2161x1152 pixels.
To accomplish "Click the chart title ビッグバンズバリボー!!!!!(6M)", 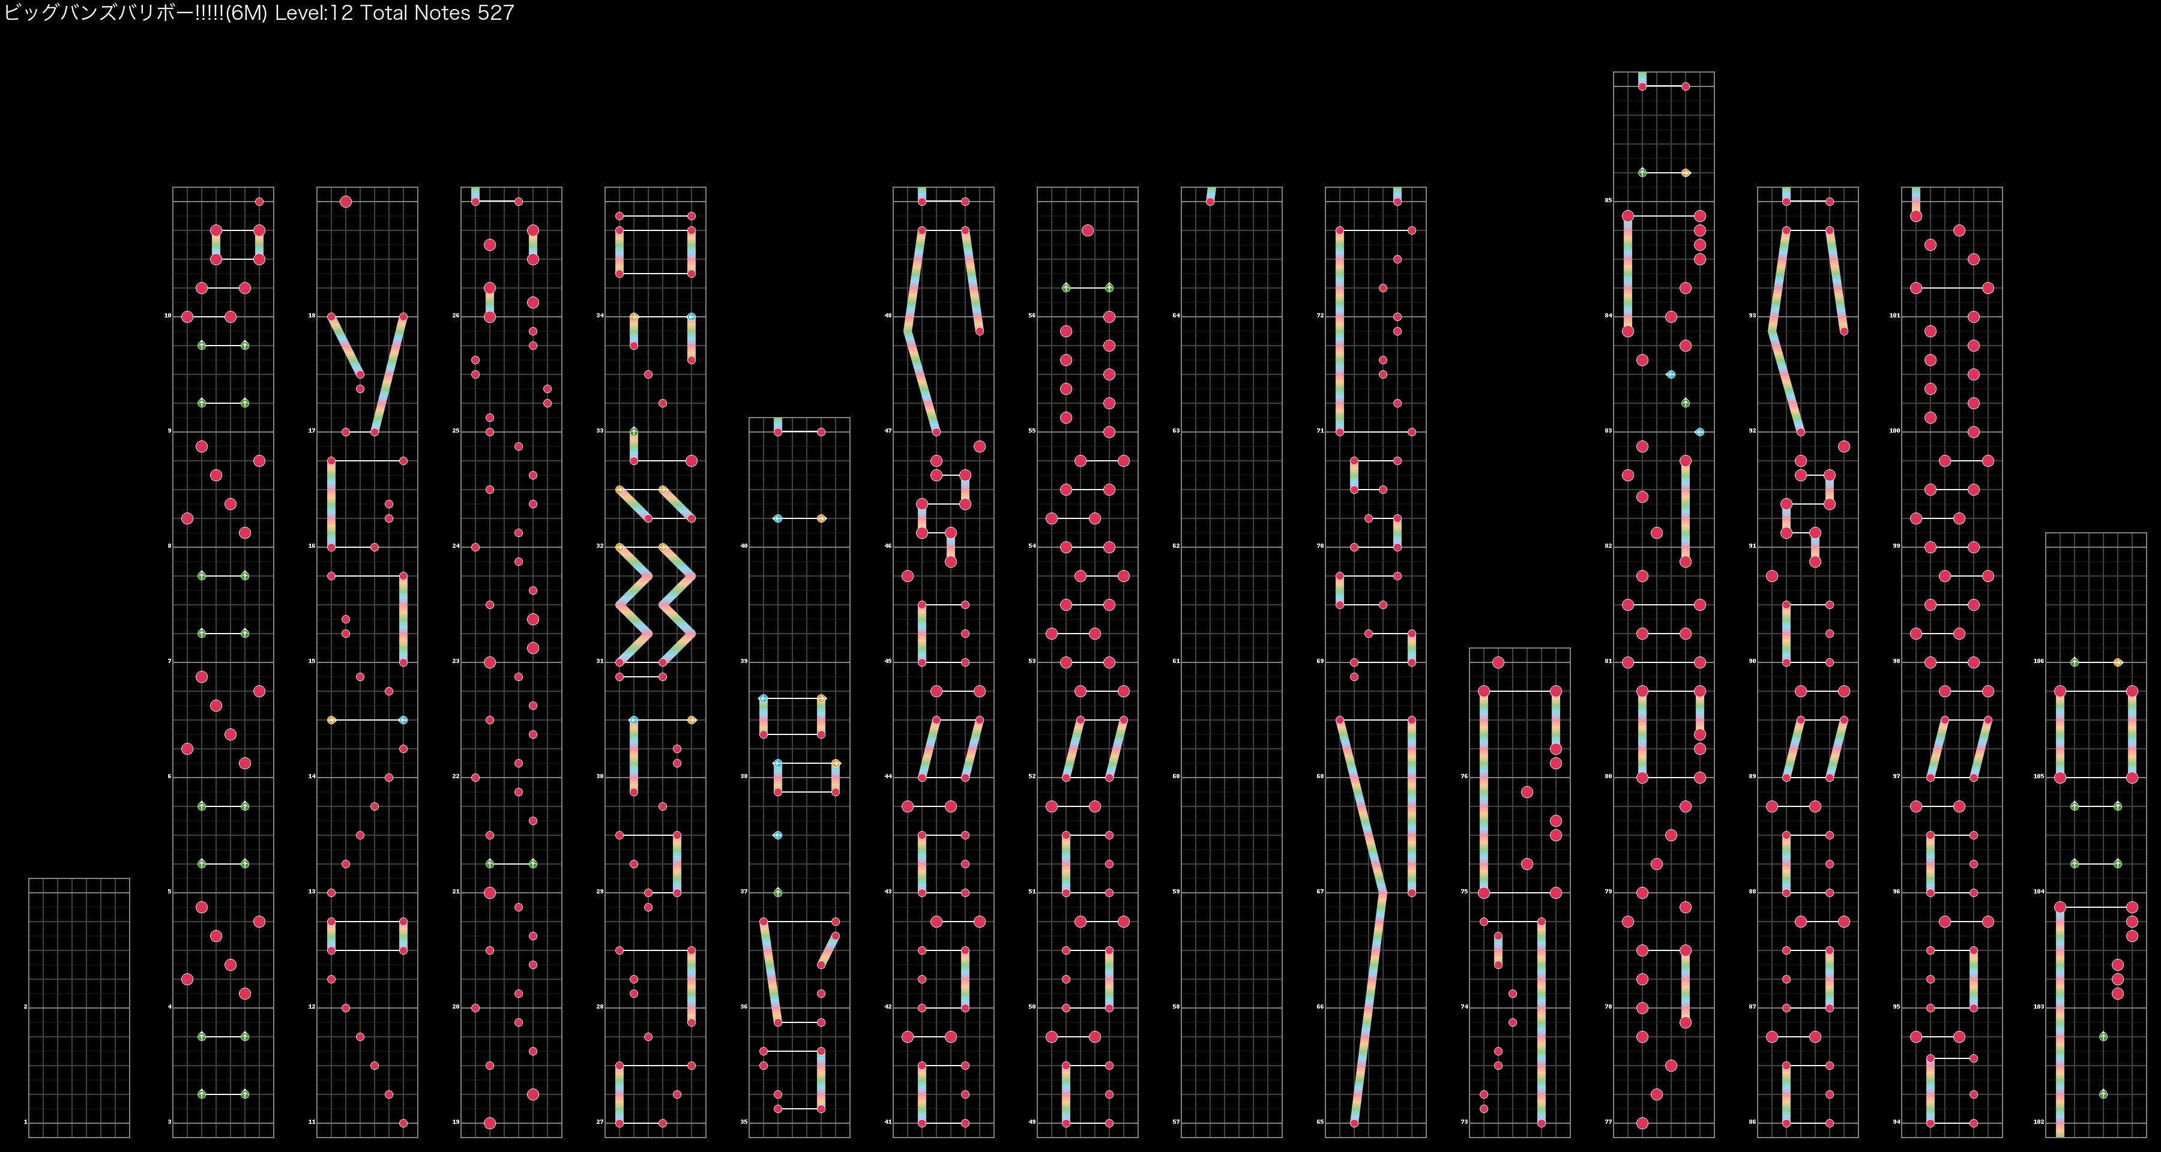I will pyautogui.click(x=136, y=13).
